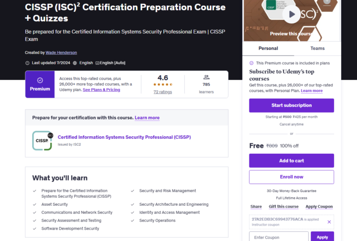Click Gift this course
Screen dimensions: 357x241
tap(284, 207)
